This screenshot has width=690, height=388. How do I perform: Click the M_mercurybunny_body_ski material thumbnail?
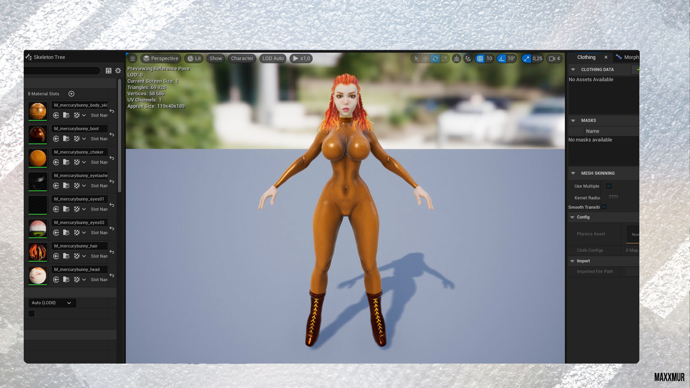38,111
